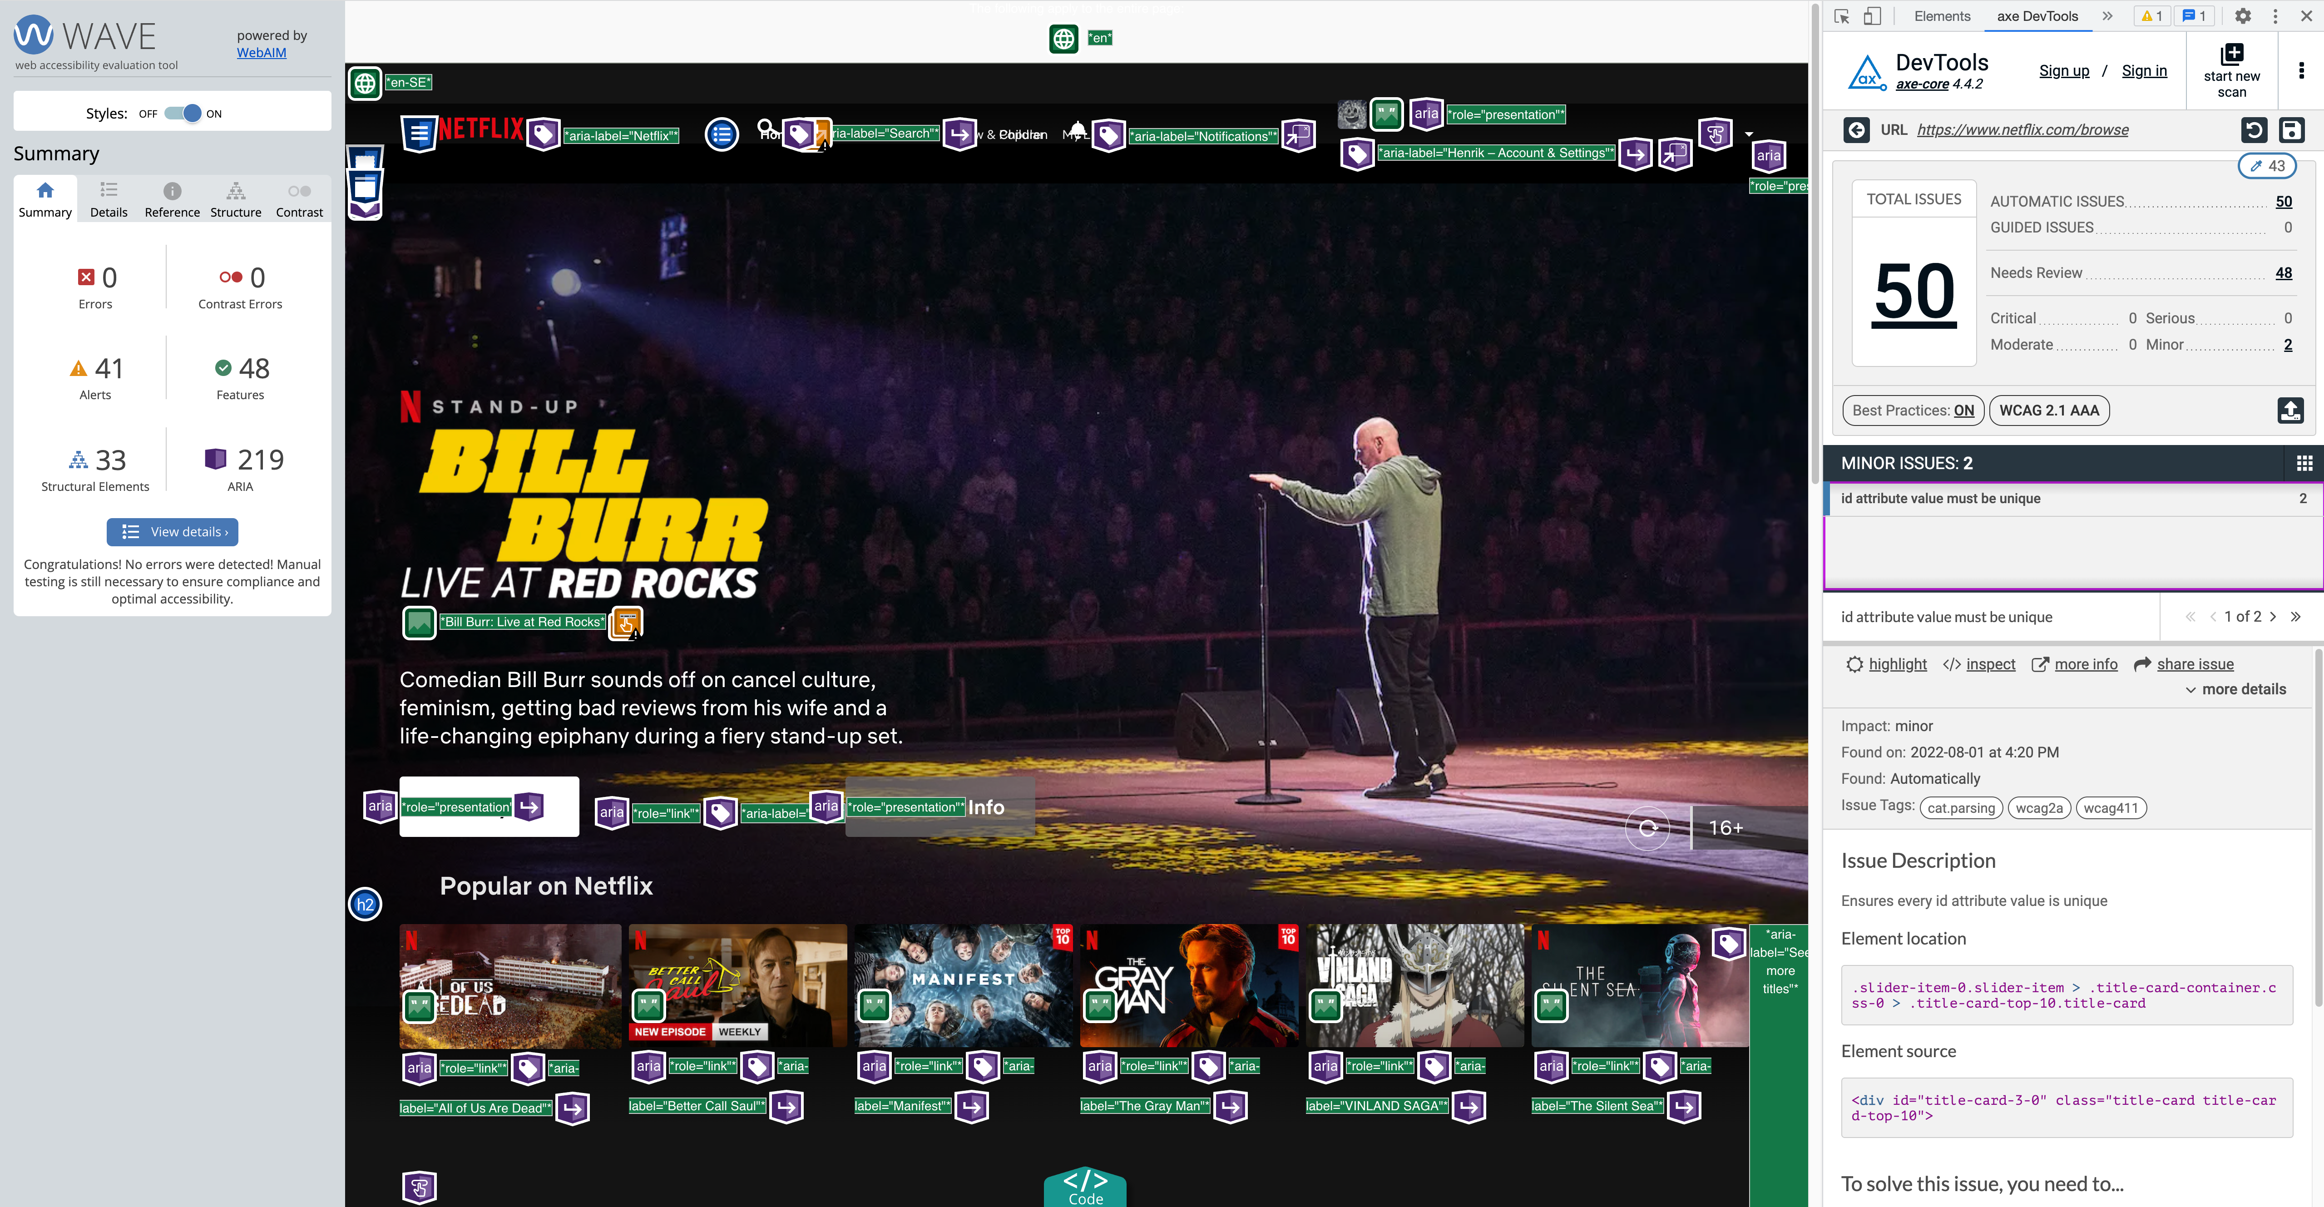Click the aria-label Notifications tag icon
The width and height of the screenshot is (2324, 1207).
(1110, 135)
